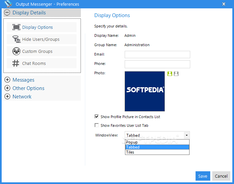Click the Display Options screen icon

pyautogui.click(x=16, y=27)
